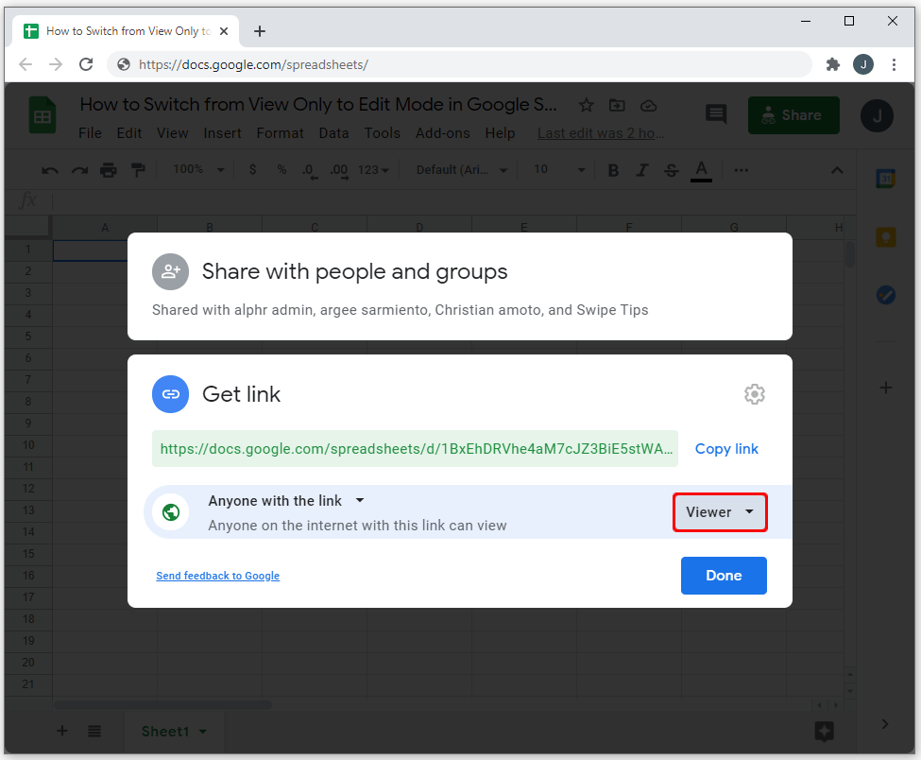Click the link settings gear icon
Screen dimensions: 921x760
[x=754, y=394]
